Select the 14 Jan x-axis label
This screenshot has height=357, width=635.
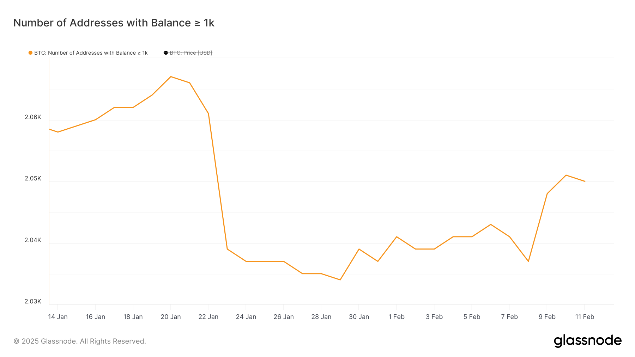click(x=58, y=317)
